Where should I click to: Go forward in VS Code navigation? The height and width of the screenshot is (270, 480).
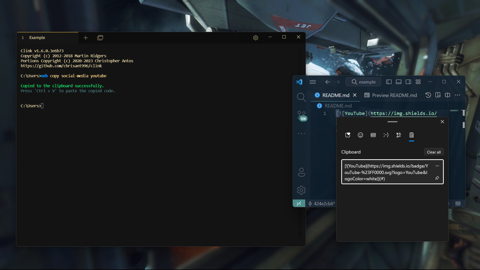pos(337,82)
